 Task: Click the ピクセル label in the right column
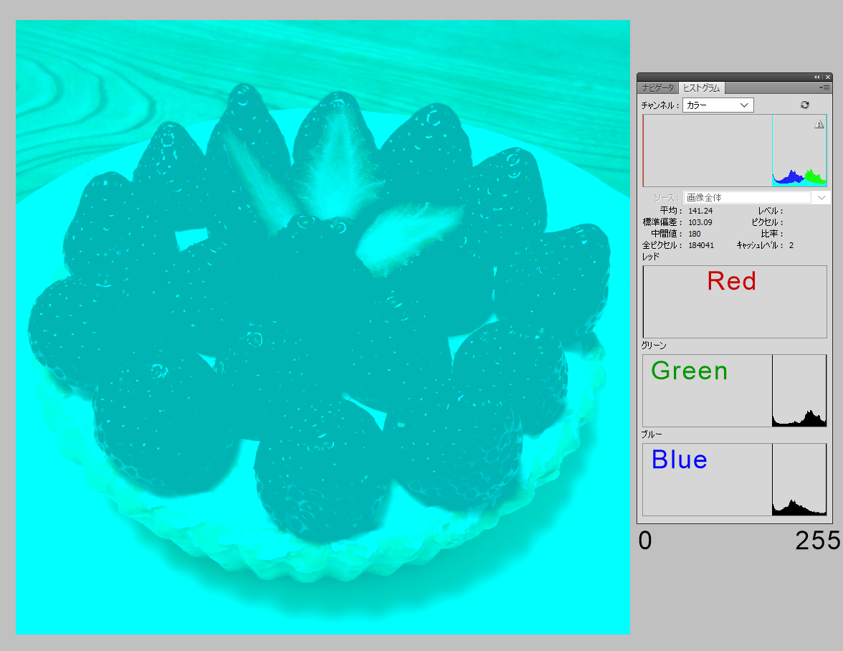click(x=767, y=222)
